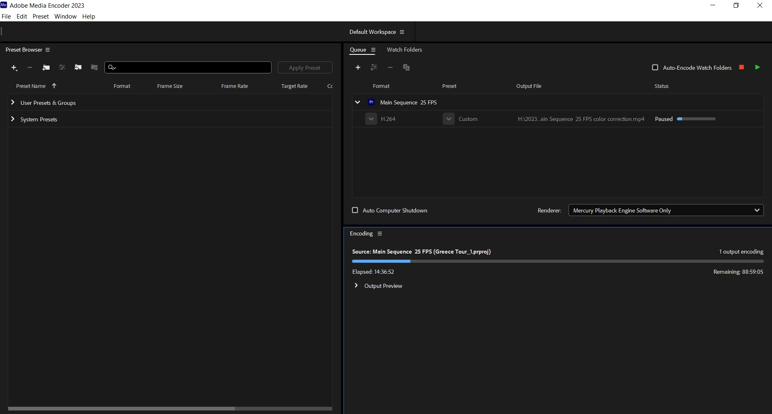Click preset search input field
Image resolution: width=772 pixels, height=414 pixels.
coord(188,67)
